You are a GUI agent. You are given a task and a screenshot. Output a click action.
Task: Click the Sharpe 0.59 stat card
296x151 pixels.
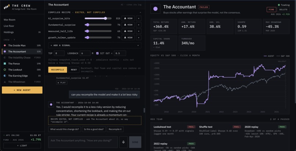[x=248, y=26]
